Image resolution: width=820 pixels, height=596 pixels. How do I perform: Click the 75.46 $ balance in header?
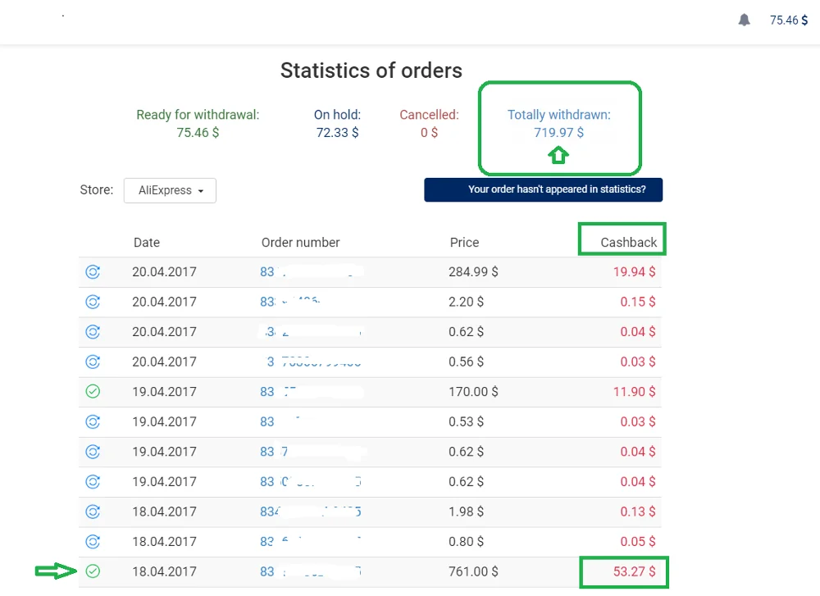[789, 20]
